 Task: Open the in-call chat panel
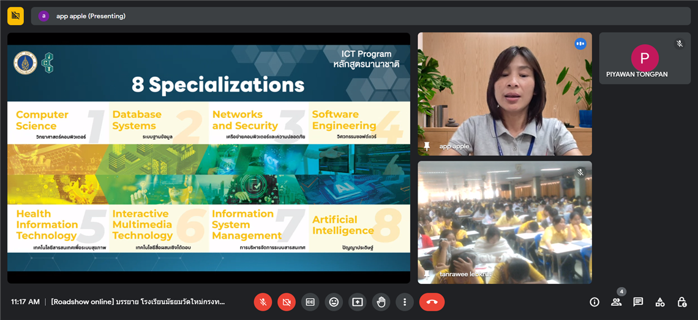[x=638, y=302]
